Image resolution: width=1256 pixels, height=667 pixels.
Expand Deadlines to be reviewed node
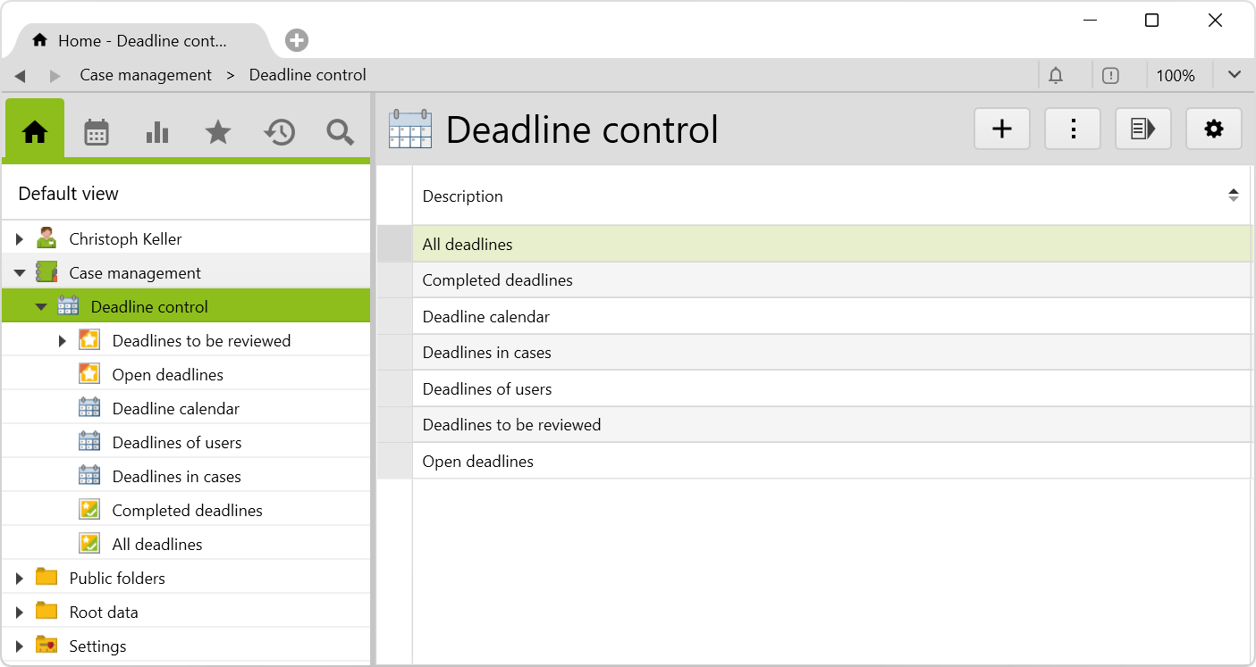click(x=63, y=341)
